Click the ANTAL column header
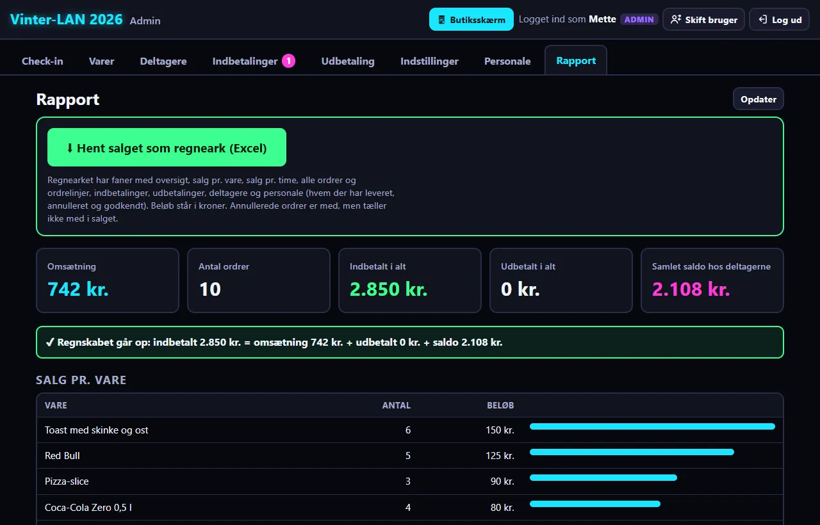 point(397,405)
